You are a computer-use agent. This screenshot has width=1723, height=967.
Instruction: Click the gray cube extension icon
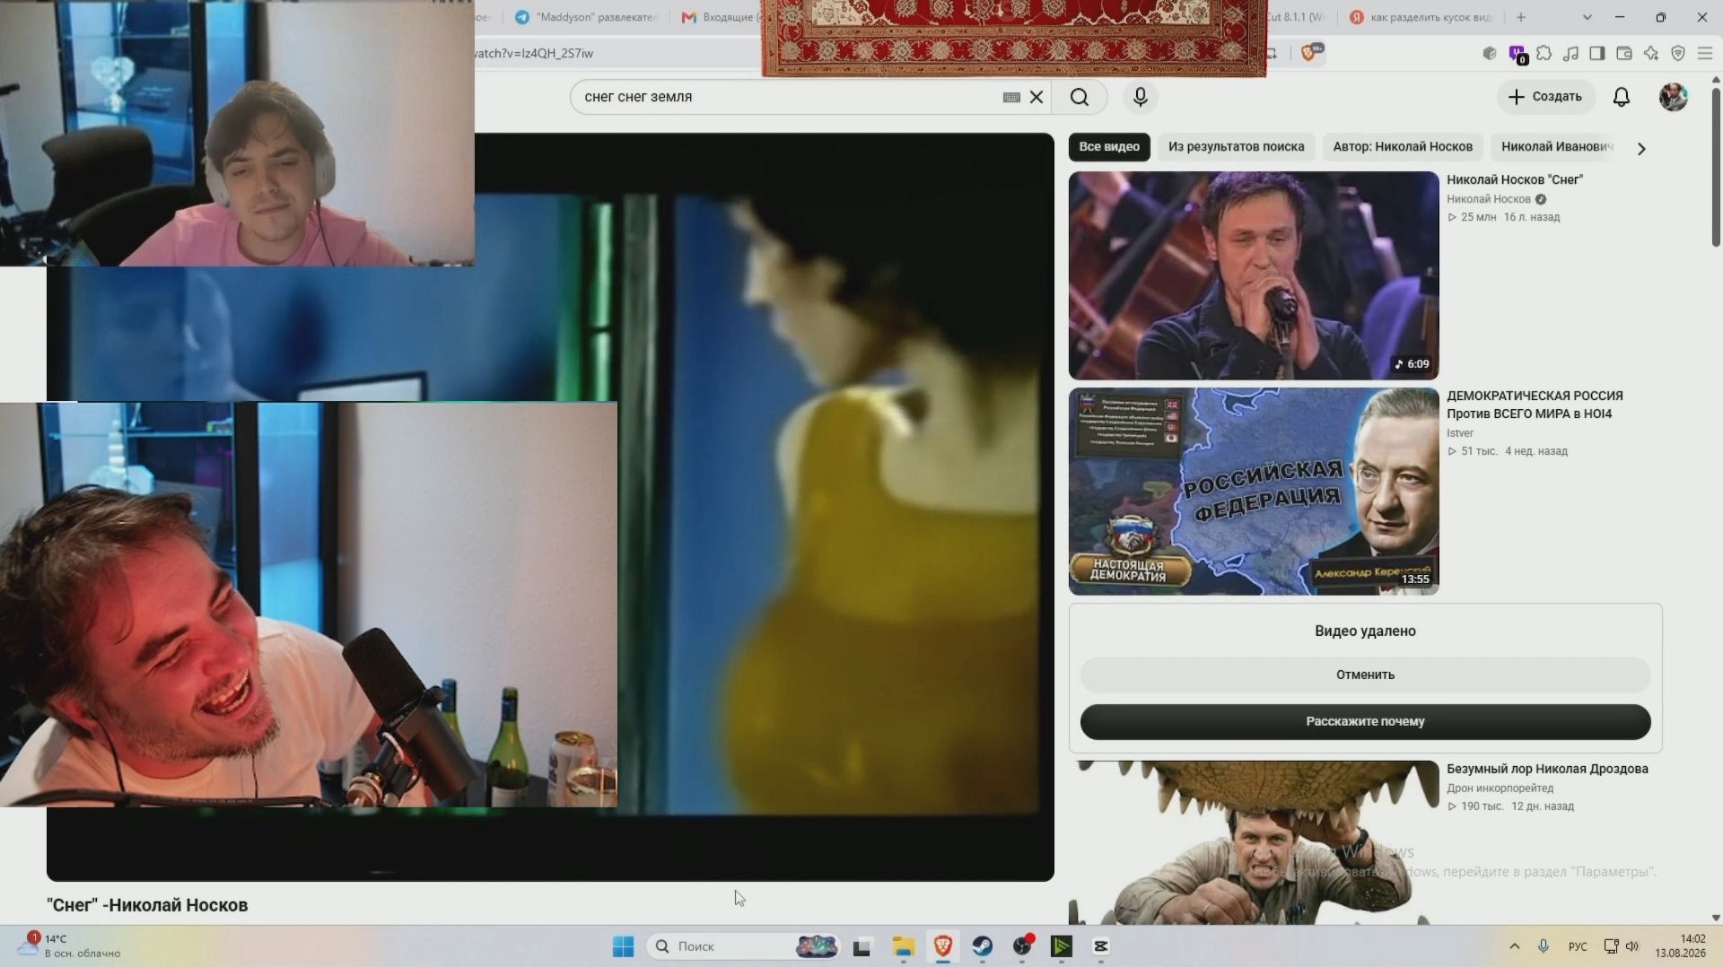(1490, 54)
